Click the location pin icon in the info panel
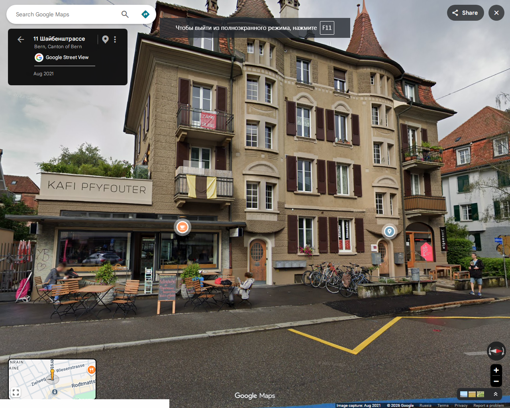This screenshot has width=510, height=408. coord(105,39)
